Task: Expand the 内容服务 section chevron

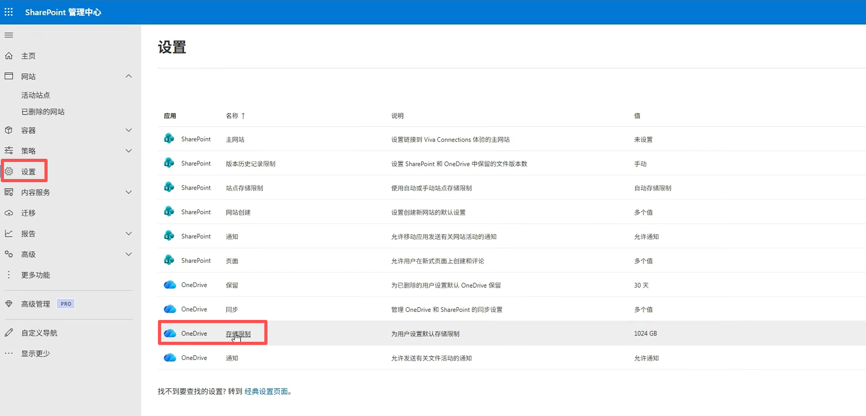Action: tap(129, 192)
